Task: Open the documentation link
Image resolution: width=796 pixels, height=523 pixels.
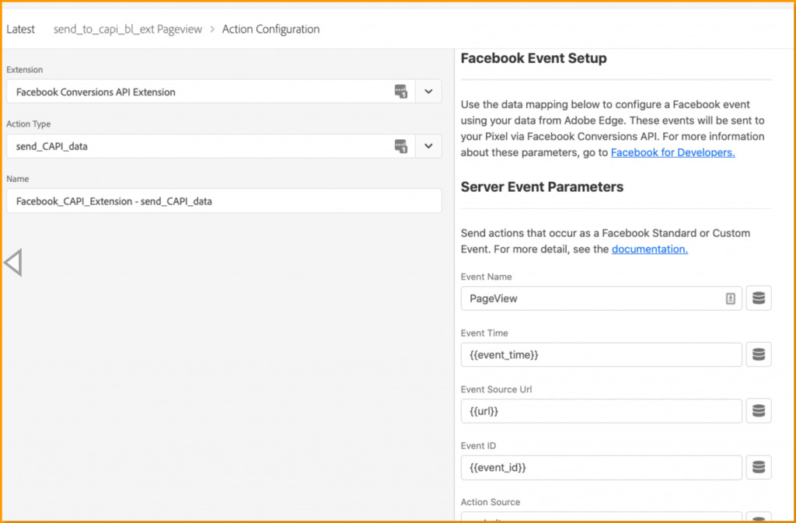Action: 650,249
